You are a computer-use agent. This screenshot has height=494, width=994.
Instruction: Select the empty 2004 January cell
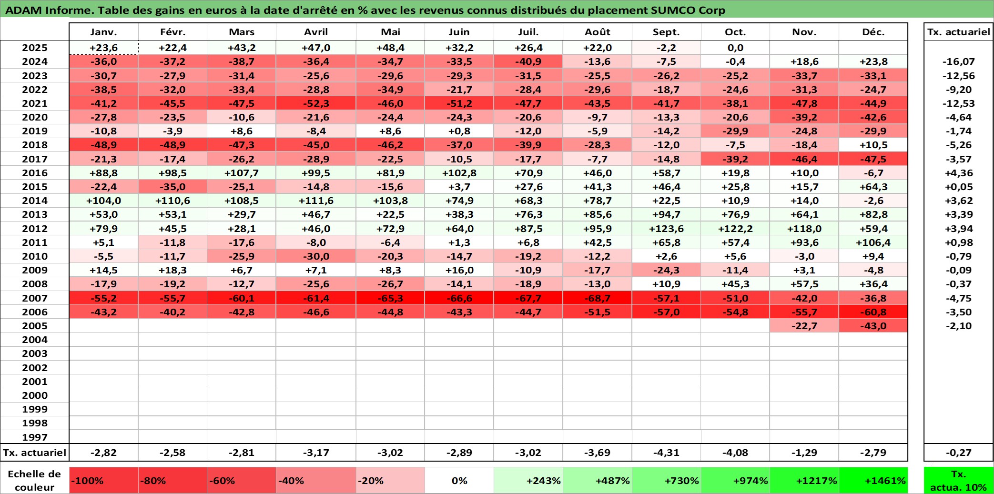pyautogui.click(x=104, y=340)
